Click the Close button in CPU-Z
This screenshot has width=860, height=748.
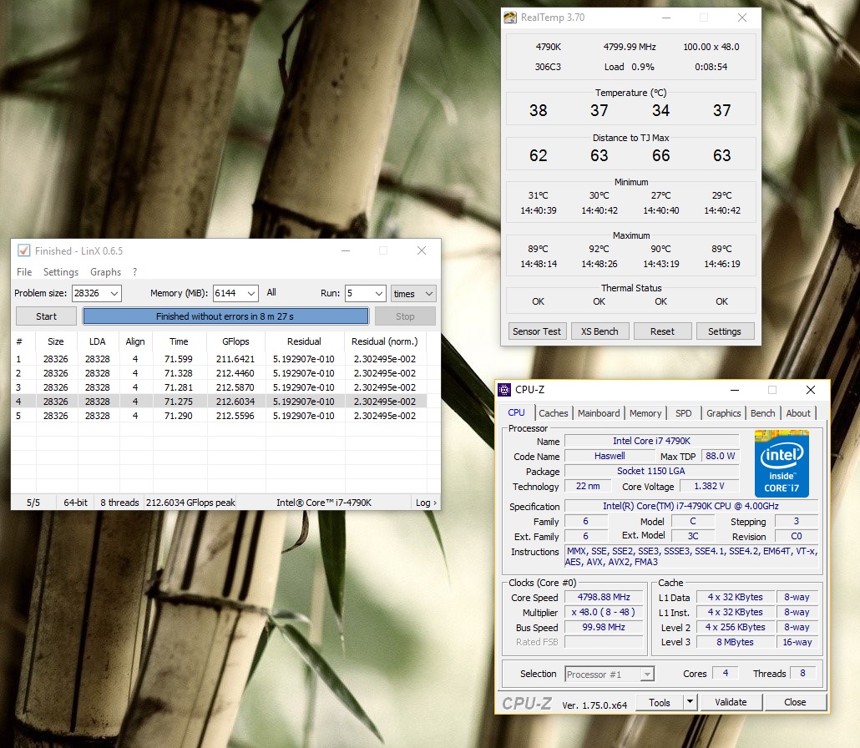(795, 702)
